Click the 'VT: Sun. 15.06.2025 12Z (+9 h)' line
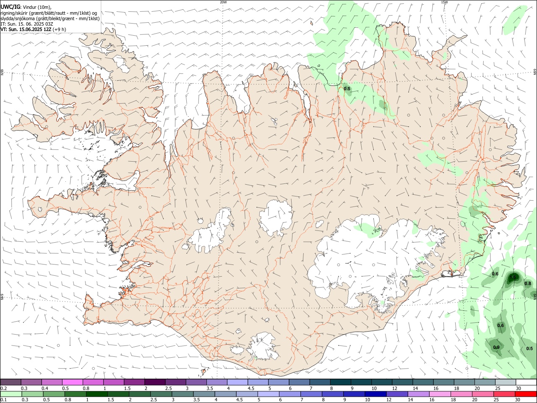 point(33,29)
